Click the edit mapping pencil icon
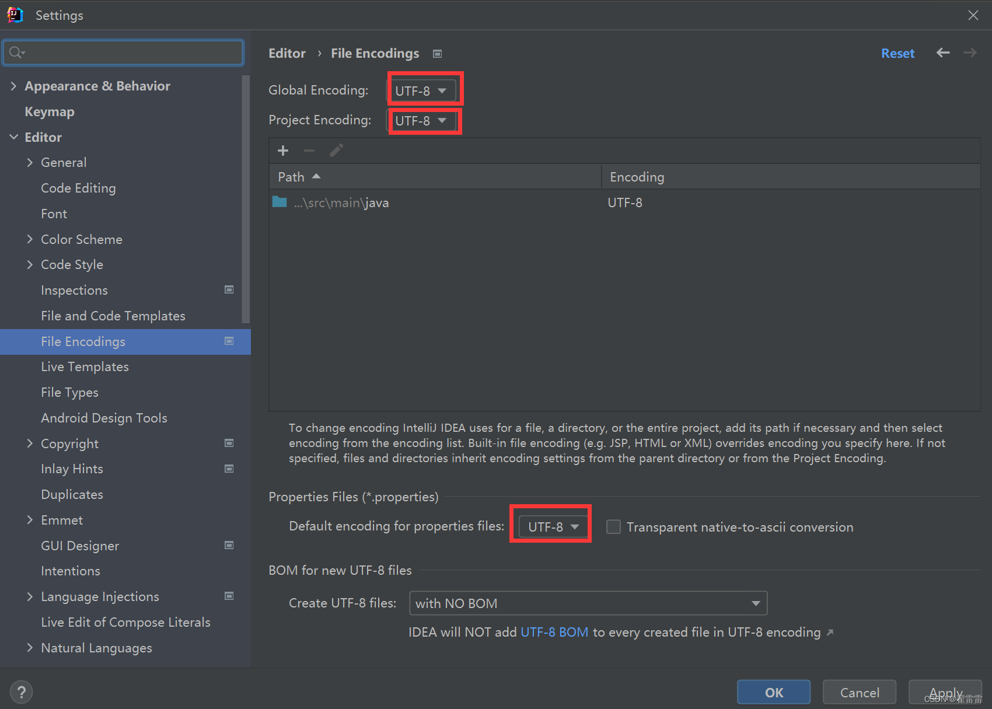This screenshot has width=992, height=709. 336,150
